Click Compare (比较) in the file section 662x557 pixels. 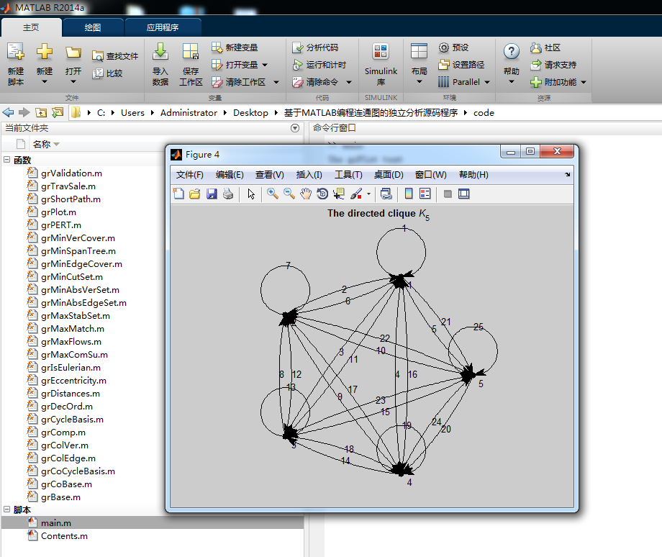coord(107,73)
